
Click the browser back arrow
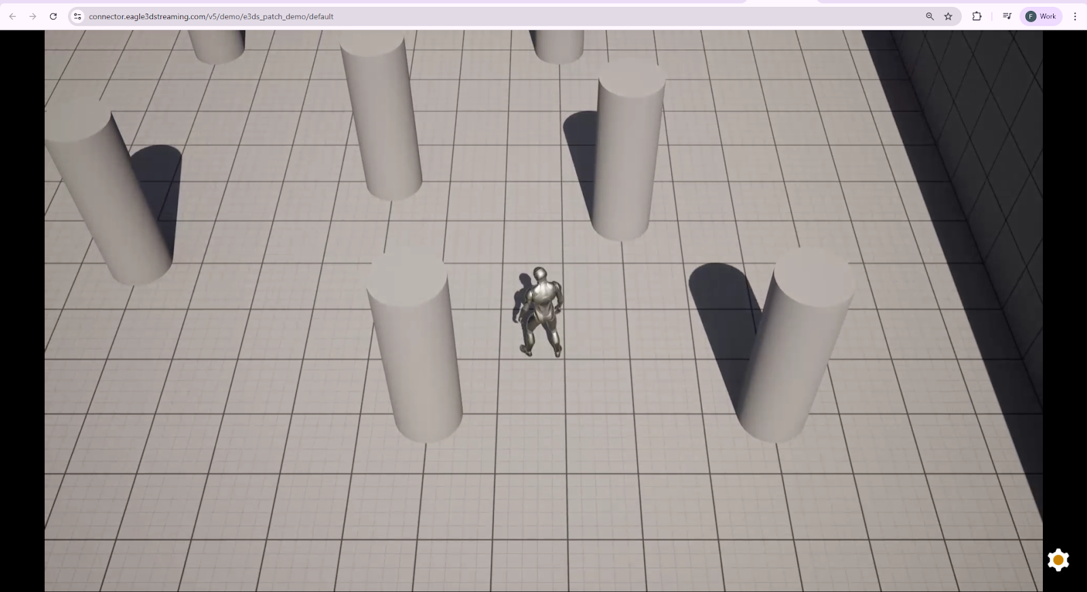tap(13, 16)
